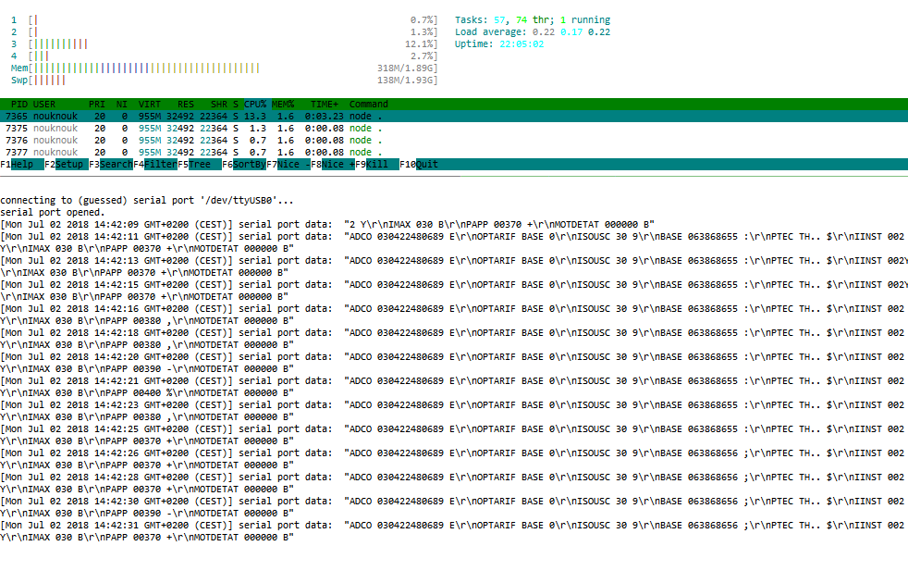Click 'PAPP 00400' value in log

pos(134,393)
